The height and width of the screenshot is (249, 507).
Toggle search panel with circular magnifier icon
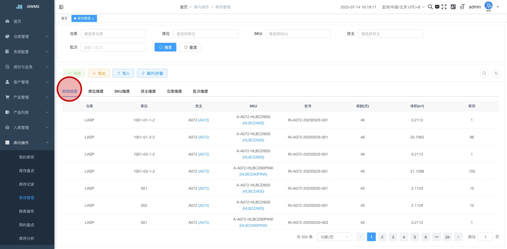click(484, 73)
